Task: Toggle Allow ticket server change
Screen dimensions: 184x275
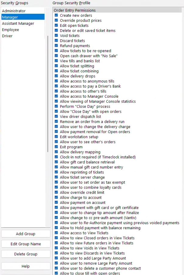Action: pos(56,177)
